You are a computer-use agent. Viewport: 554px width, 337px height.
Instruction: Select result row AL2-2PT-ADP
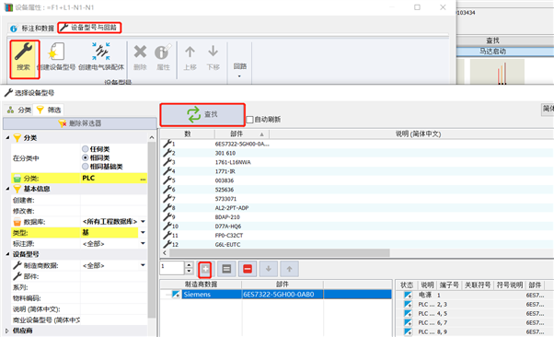click(357, 208)
